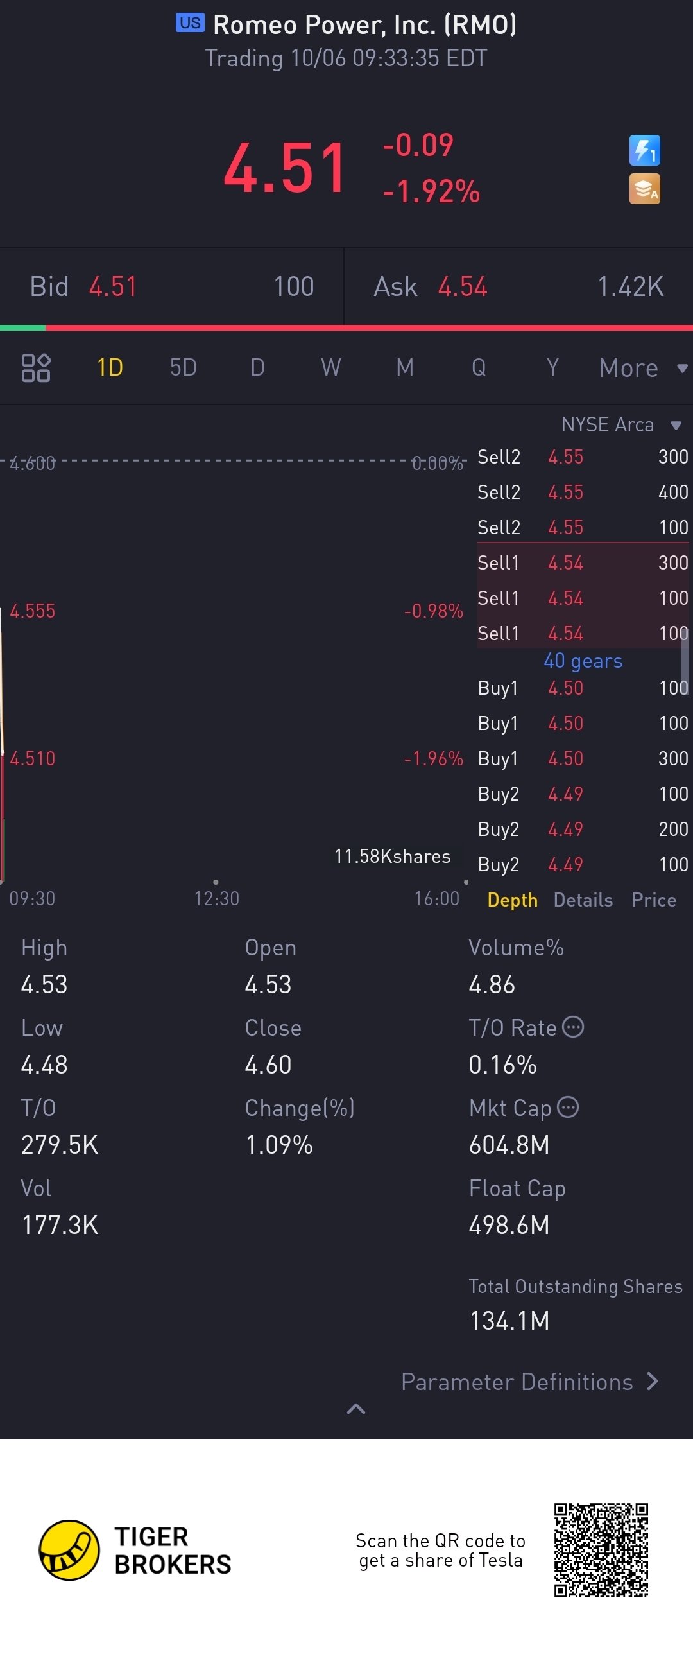Screen dimensions: 693x1661
Task: Tap the Tesla share QR code
Action: [601, 1550]
